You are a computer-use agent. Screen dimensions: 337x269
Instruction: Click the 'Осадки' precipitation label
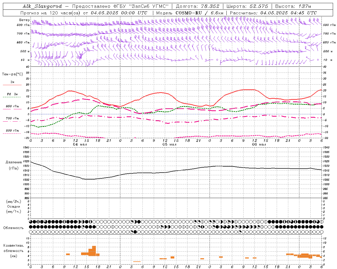pos(14,206)
